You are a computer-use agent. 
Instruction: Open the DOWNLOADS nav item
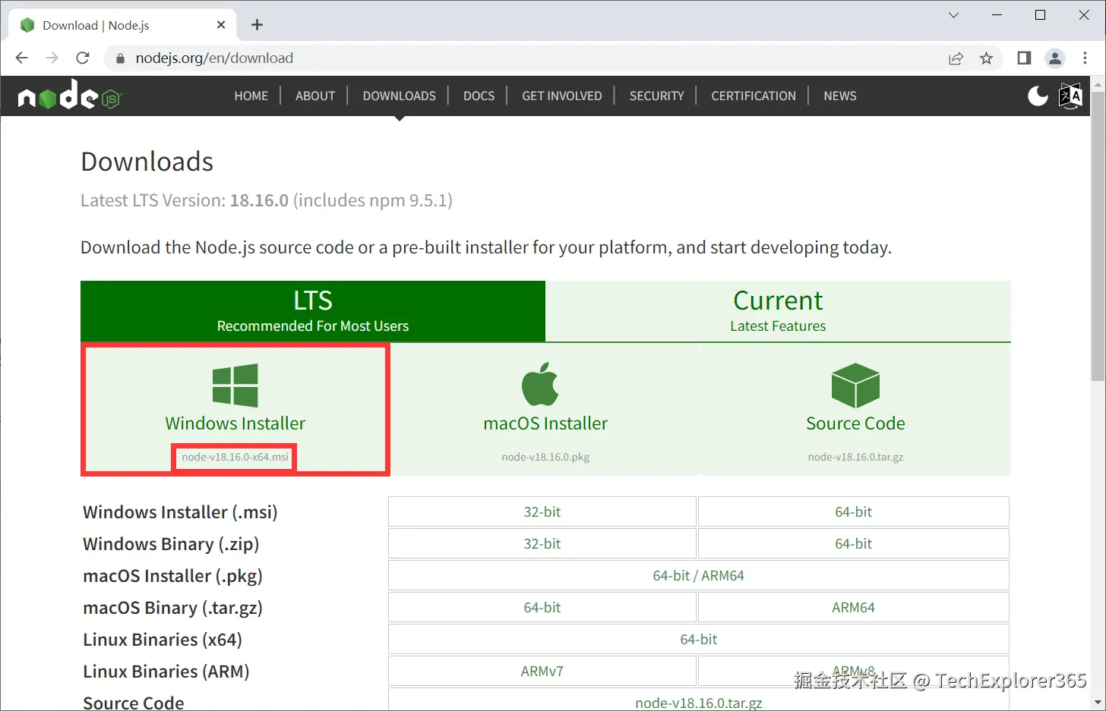pyautogui.click(x=400, y=96)
